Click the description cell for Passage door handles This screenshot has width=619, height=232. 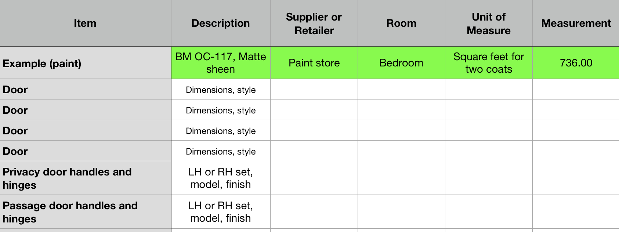click(221, 212)
